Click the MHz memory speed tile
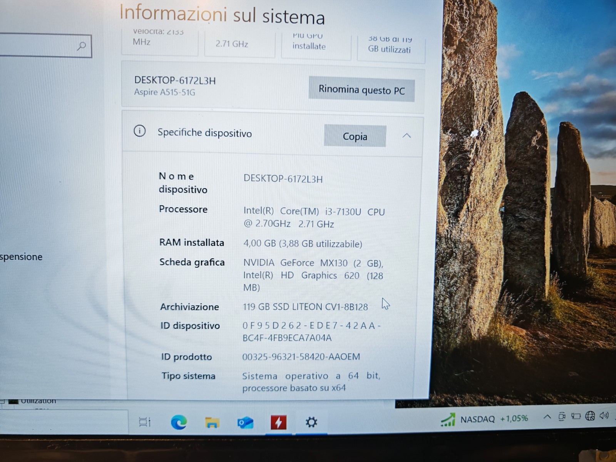This screenshot has height=462, width=616. pos(160,42)
